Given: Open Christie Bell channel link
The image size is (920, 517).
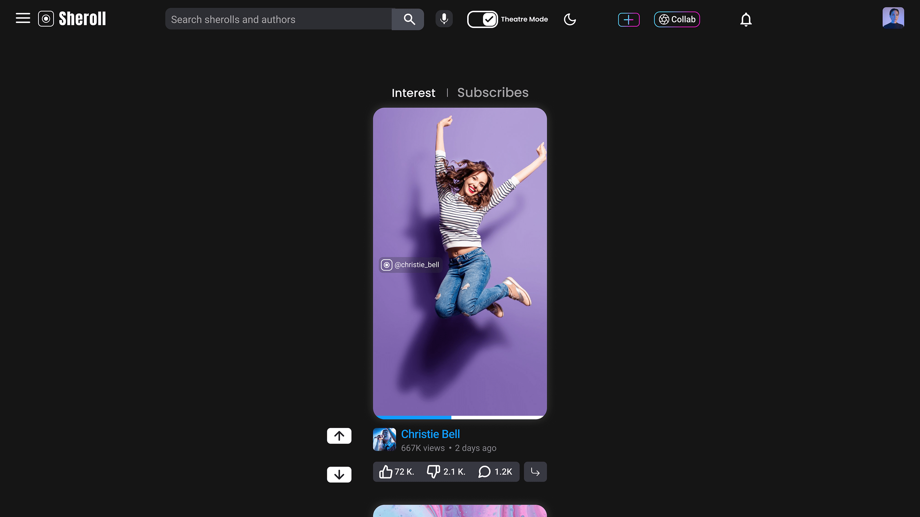Looking at the screenshot, I should point(430,434).
